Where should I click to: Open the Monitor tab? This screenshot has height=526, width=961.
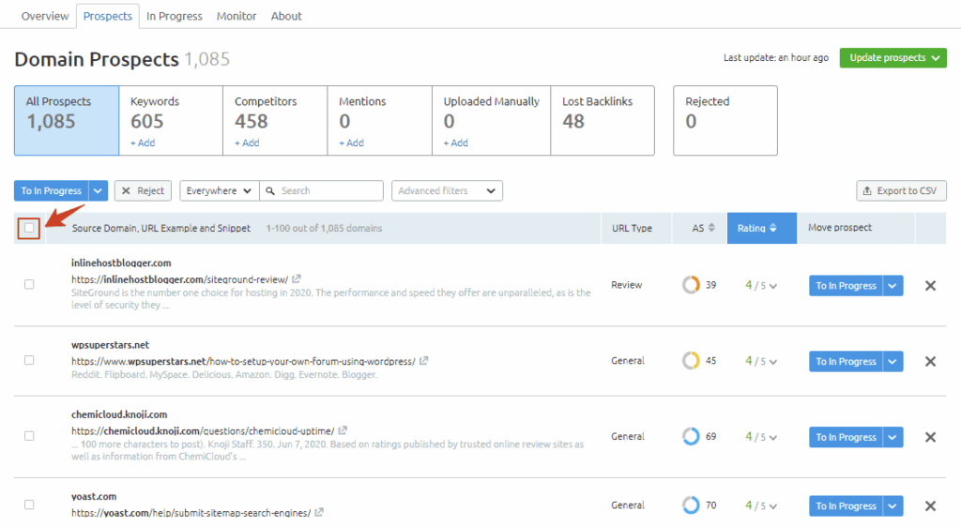coord(236,16)
